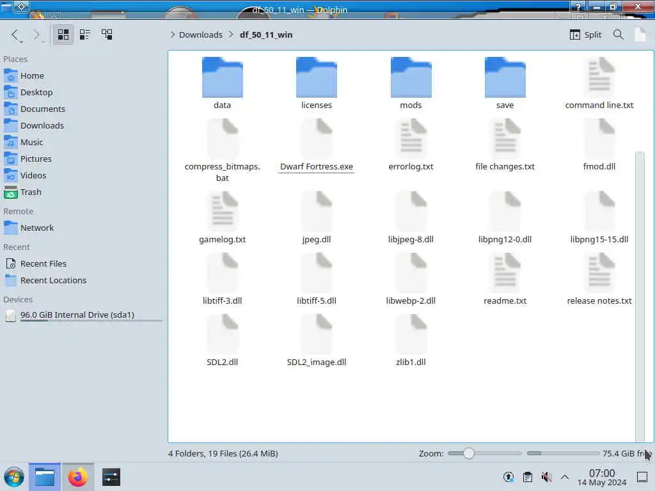Select gamelog.txt file icon
This screenshot has width=655, height=491.
click(x=222, y=211)
